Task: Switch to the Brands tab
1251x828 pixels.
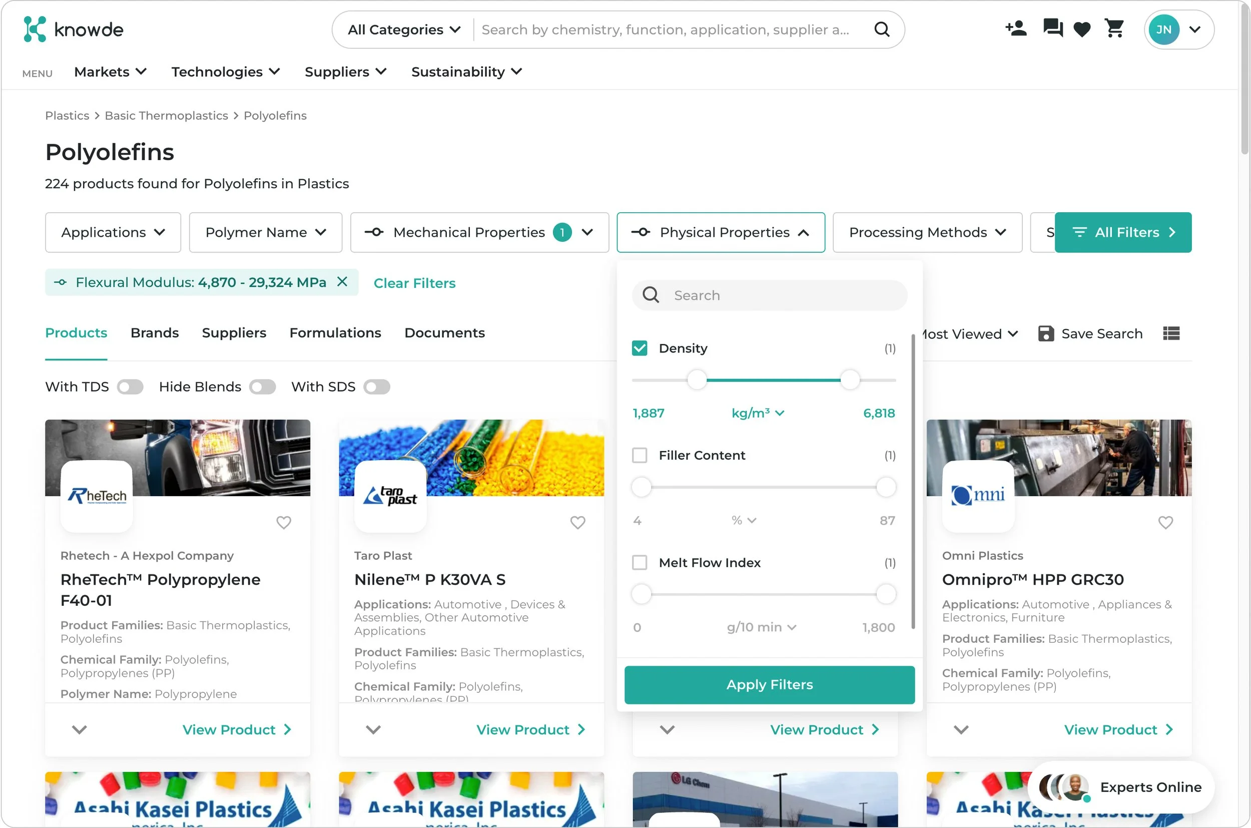Action: coord(154,333)
